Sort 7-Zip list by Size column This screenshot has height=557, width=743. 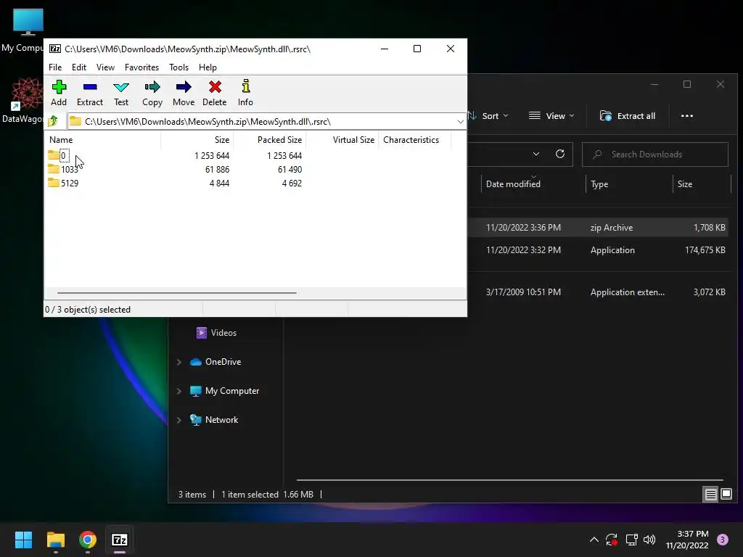(197, 140)
